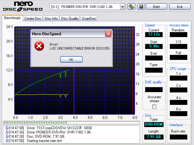Screen dimensions: 194x145
Task: Go to the ScanDisc tab
Action: (x=89, y=19)
